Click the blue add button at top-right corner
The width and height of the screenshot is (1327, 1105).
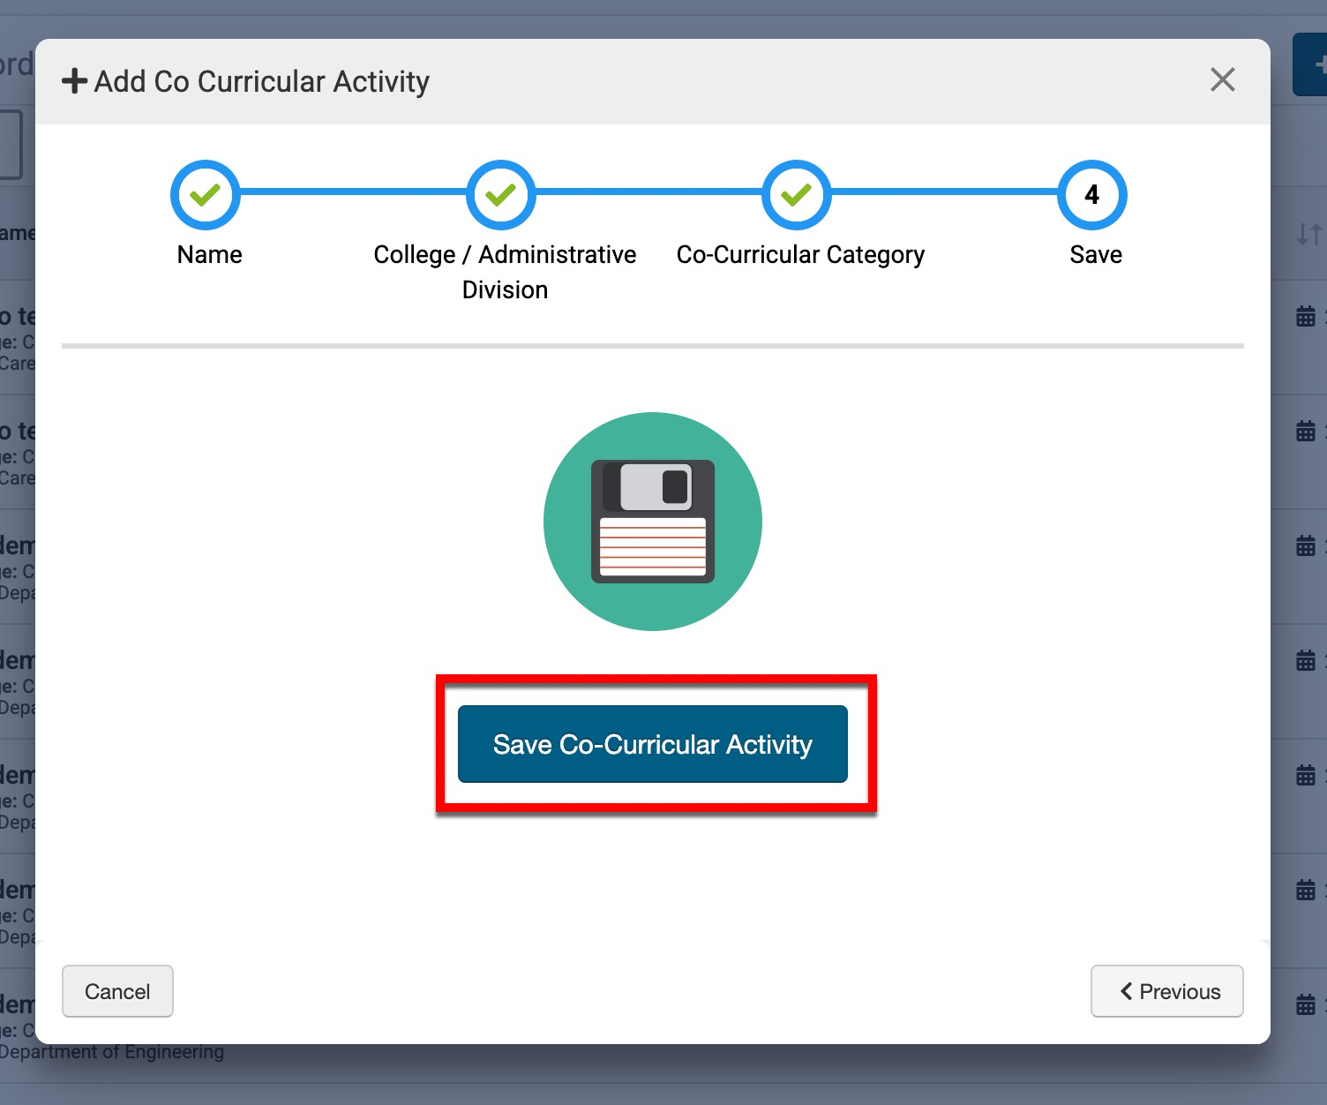coord(1312,65)
